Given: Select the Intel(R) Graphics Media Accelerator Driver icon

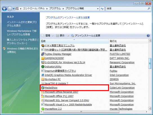Looking at the screenshot, I should pos(43,75).
